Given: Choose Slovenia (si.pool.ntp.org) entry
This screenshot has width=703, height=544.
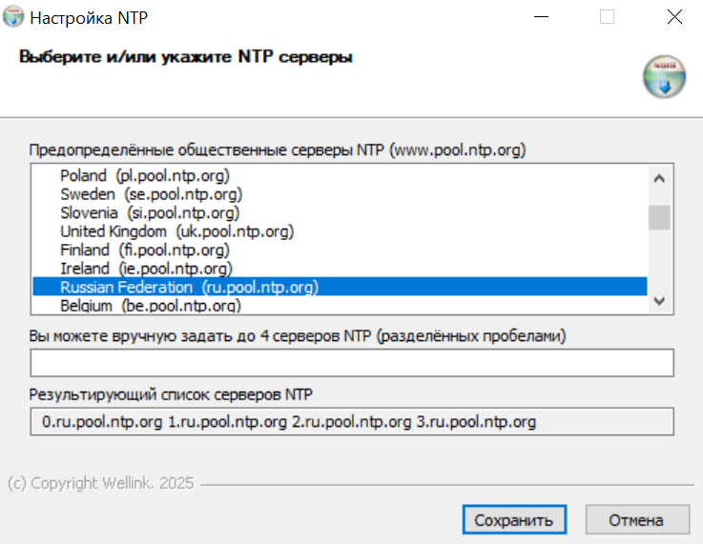Looking at the screenshot, I should (x=150, y=212).
